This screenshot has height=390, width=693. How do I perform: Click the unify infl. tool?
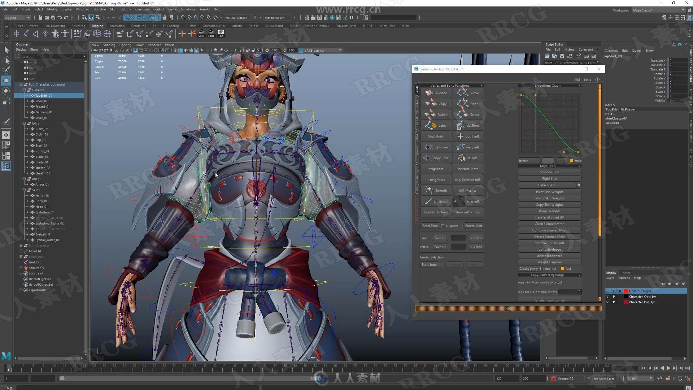click(x=468, y=147)
